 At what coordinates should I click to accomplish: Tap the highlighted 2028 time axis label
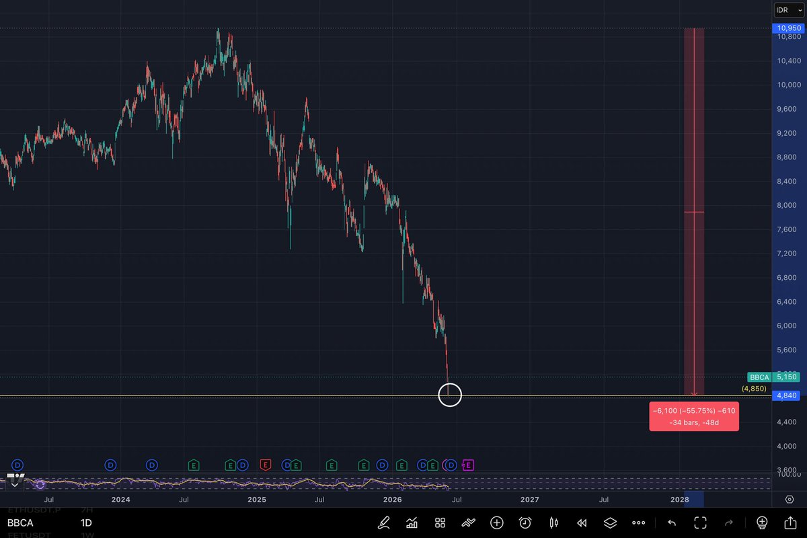tap(681, 499)
